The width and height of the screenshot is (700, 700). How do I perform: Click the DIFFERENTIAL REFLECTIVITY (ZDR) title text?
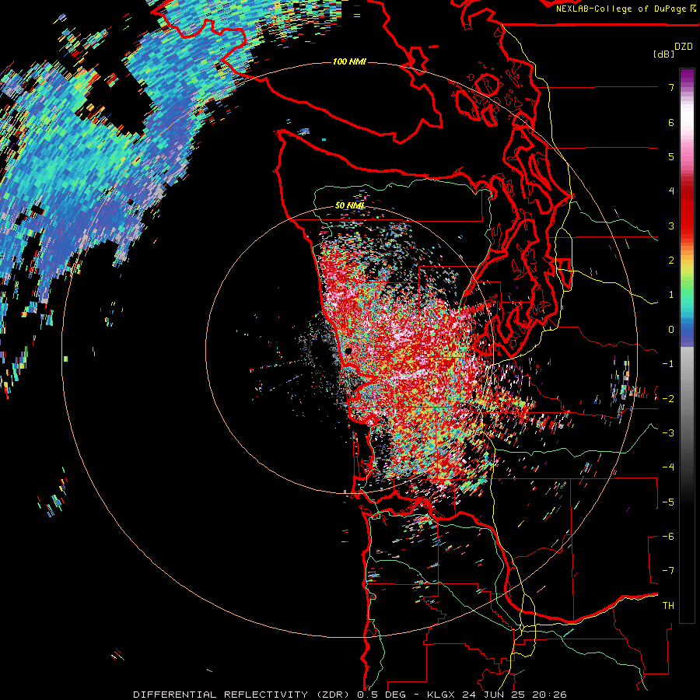(242, 695)
